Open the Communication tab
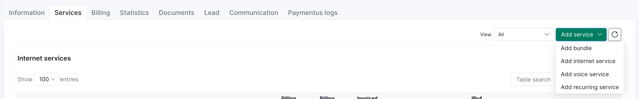This screenshot has height=99, width=639. 254,13
